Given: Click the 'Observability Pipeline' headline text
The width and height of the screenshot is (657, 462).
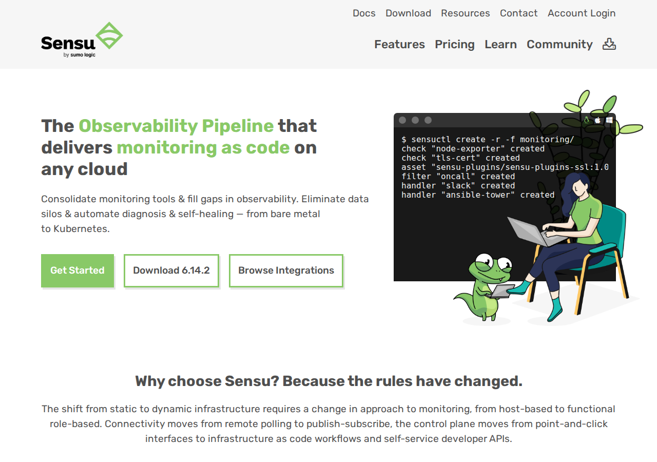Looking at the screenshot, I should click(x=176, y=126).
